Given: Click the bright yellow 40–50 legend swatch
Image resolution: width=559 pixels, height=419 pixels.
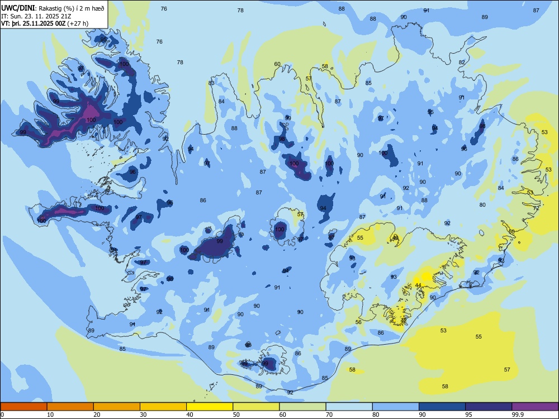Looking at the screenshot, I should [x=210, y=407].
